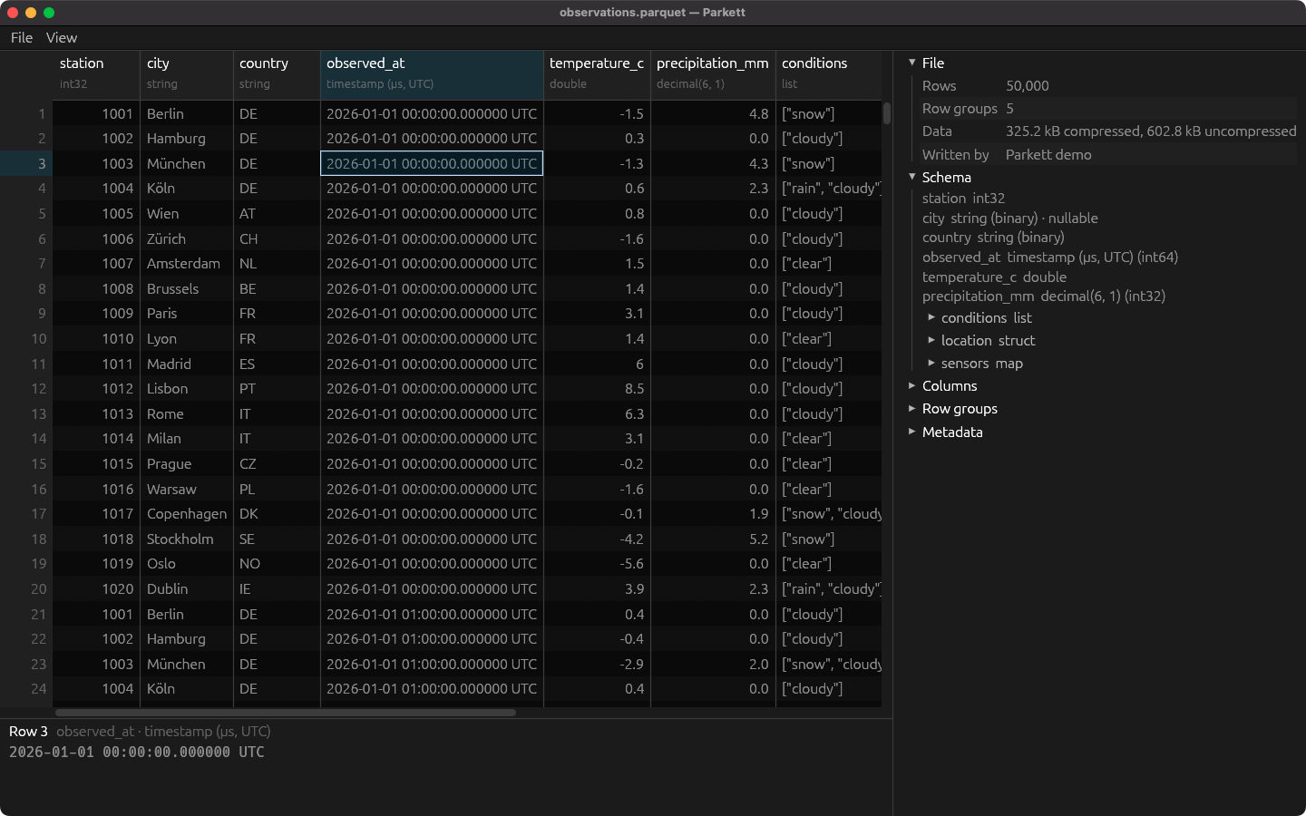Click country code CH for Zürich

pyautogui.click(x=277, y=238)
